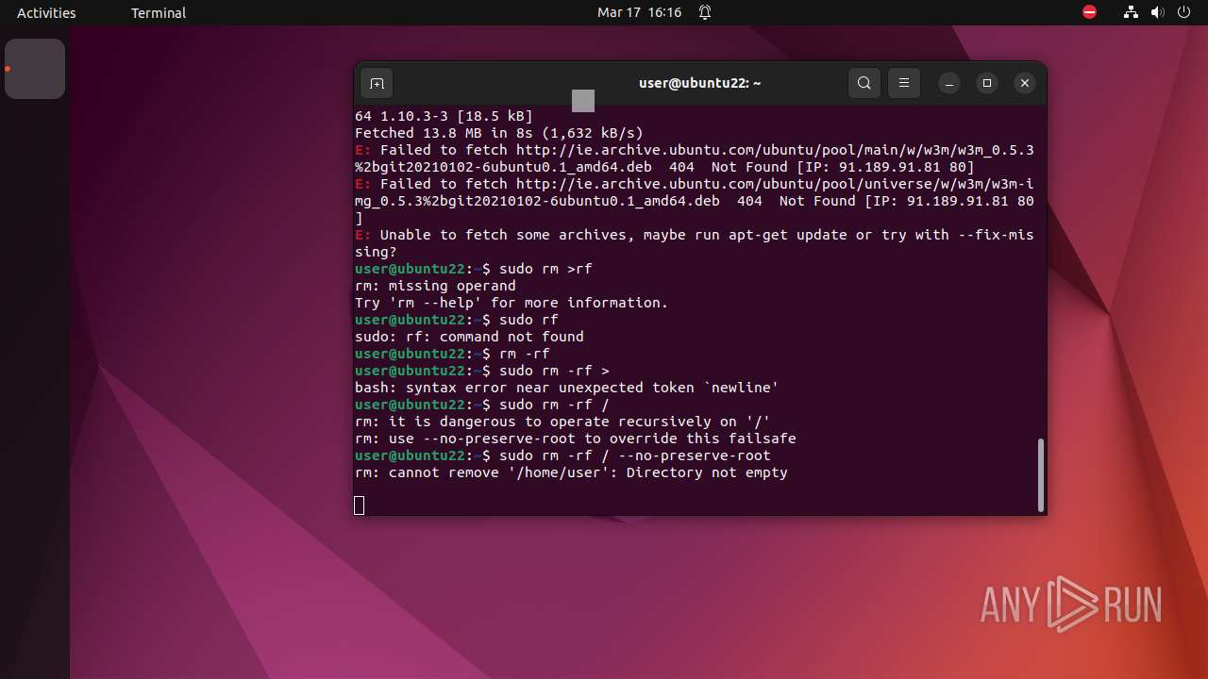Close the terminal window

click(x=1025, y=83)
